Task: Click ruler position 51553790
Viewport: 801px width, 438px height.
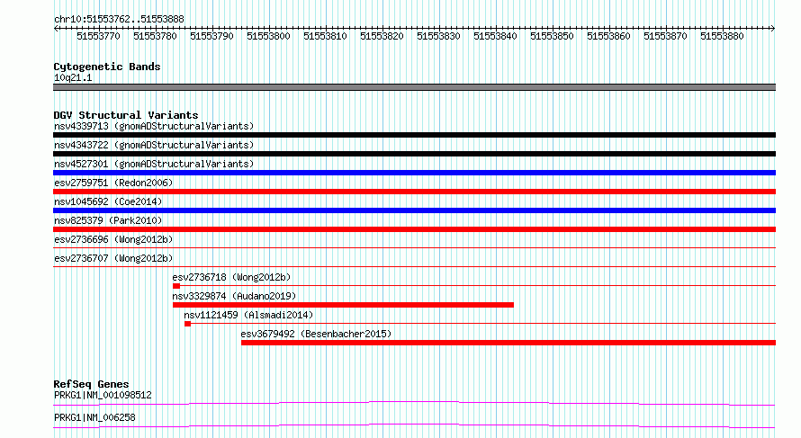Action: pyautogui.click(x=212, y=36)
